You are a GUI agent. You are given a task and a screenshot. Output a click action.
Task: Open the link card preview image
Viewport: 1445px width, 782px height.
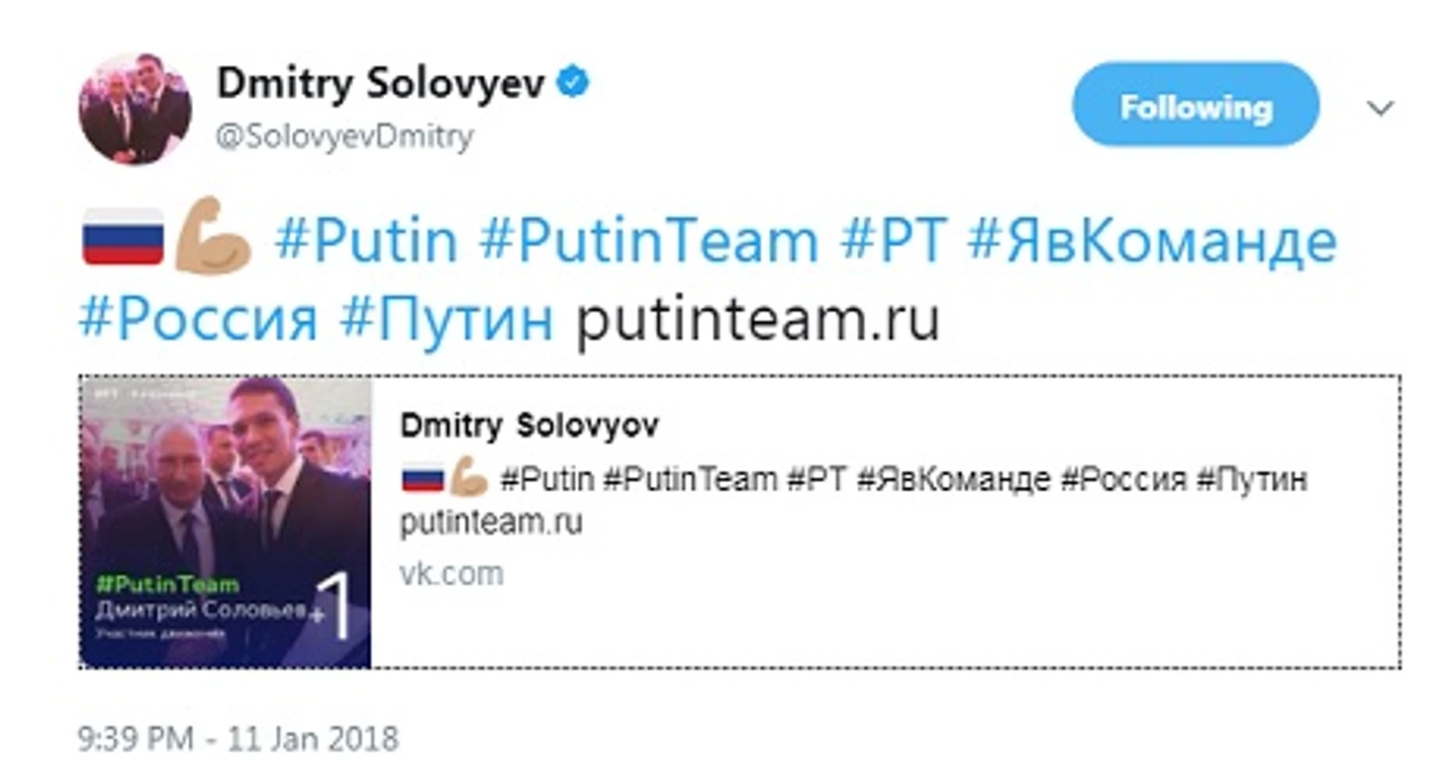pos(226,522)
